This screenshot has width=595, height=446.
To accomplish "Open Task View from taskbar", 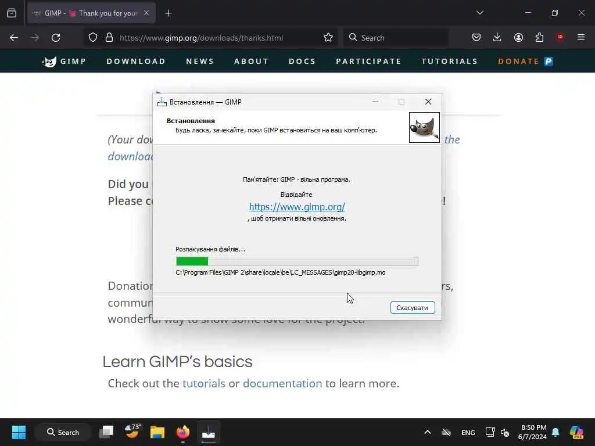I will click(x=106, y=432).
